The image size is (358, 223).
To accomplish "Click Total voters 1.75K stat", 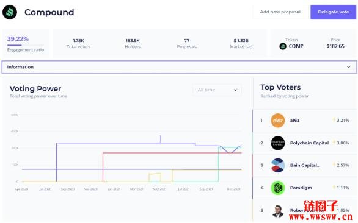I will tap(79, 43).
